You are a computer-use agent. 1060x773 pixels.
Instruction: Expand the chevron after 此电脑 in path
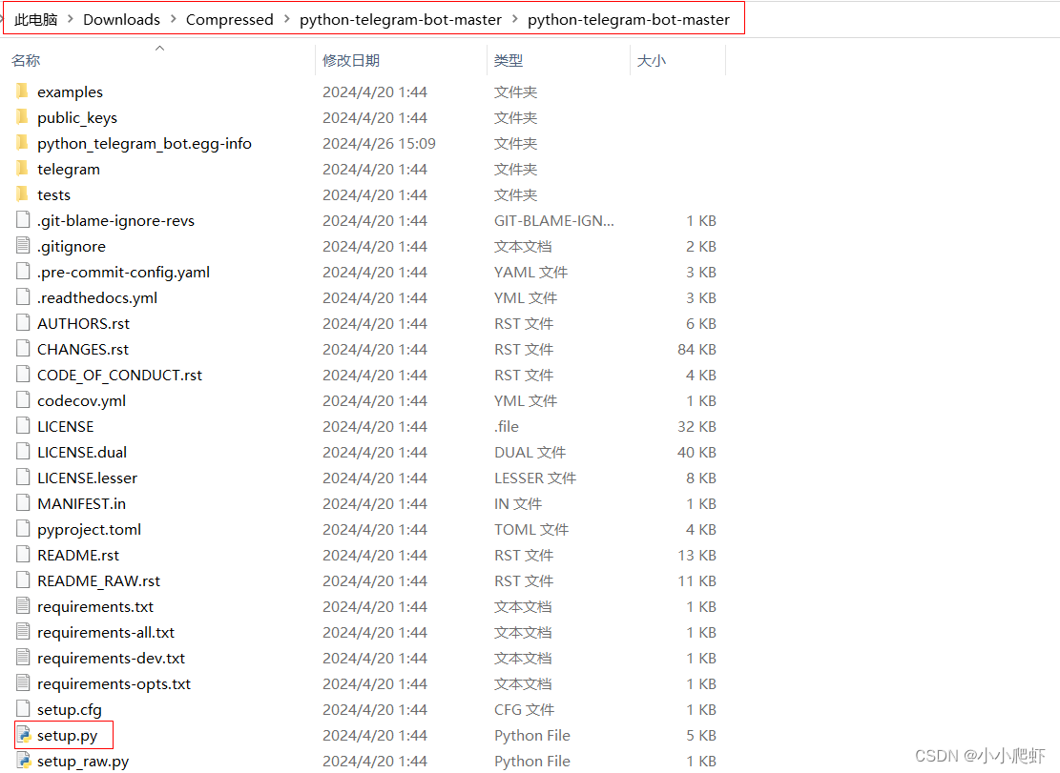(71, 19)
